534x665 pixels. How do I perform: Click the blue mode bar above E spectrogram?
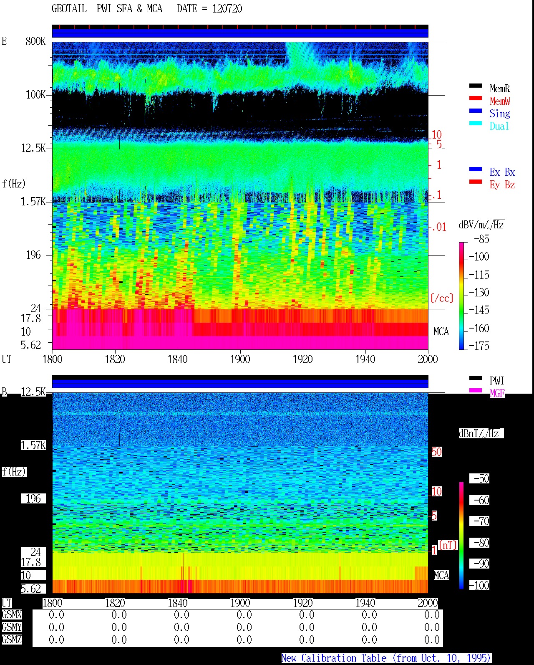pyautogui.click(x=240, y=33)
